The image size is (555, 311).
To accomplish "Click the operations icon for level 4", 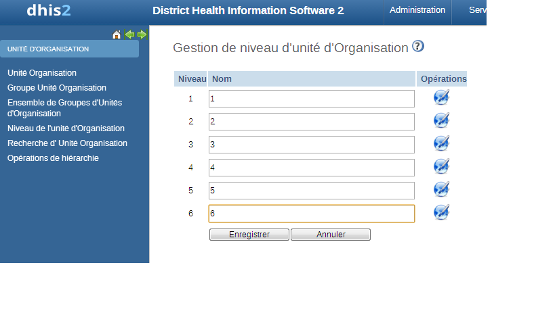I will [441, 167].
